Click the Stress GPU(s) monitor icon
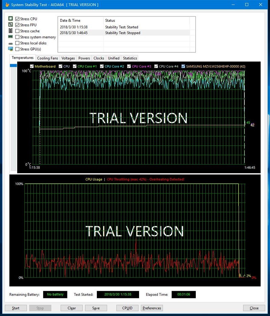The image size is (270, 316). click(x=10, y=49)
